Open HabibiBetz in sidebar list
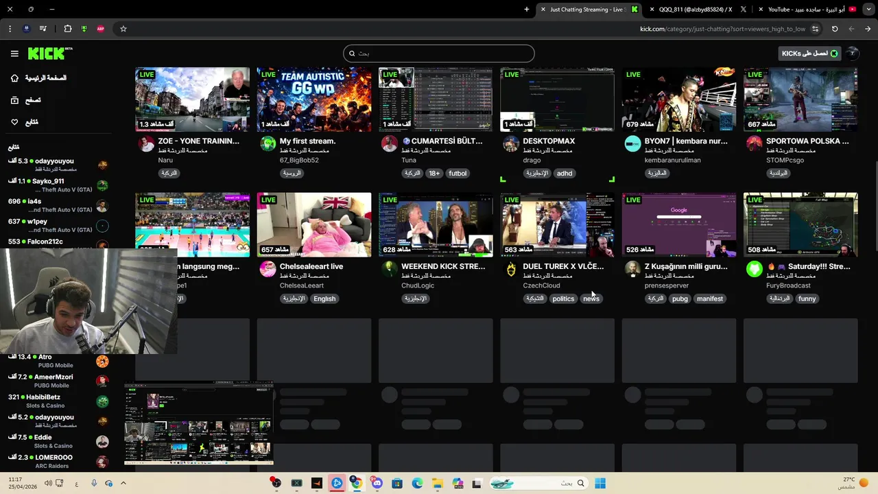 point(58,401)
